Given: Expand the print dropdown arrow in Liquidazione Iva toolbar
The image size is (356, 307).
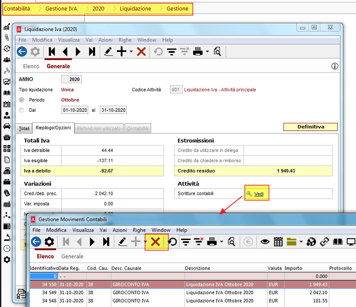Looking at the screenshot, I should [x=207, y=51].
